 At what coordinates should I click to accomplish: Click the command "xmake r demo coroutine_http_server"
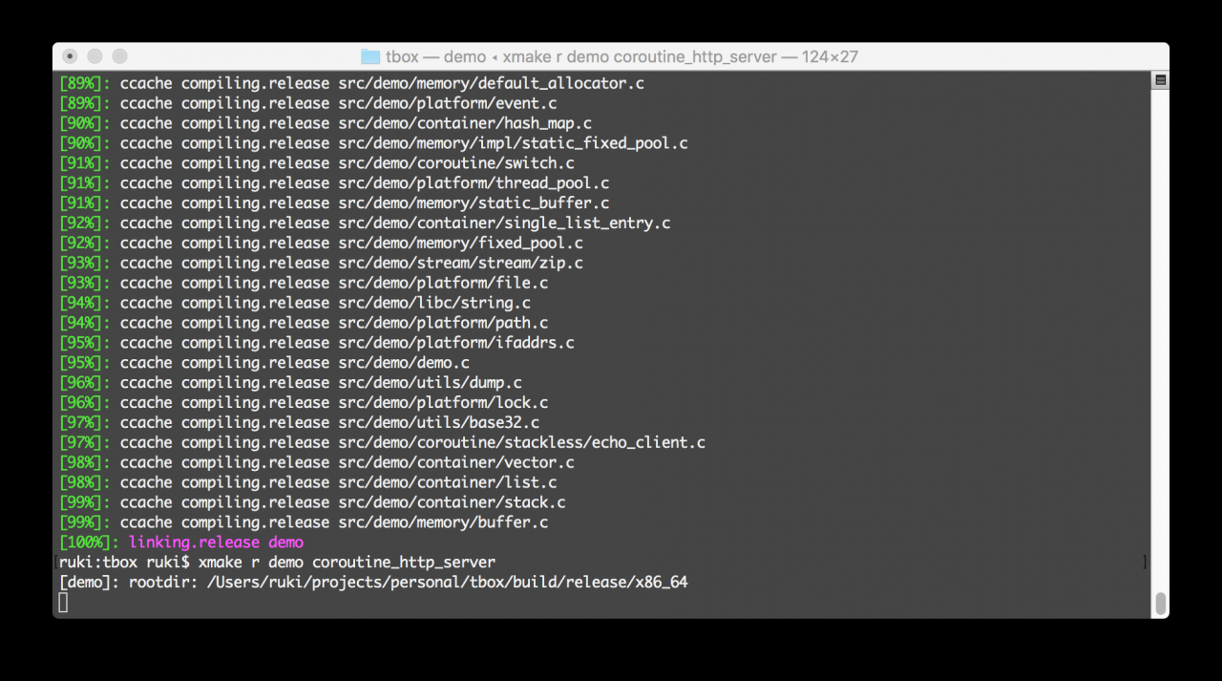click(x=347, y=563)
